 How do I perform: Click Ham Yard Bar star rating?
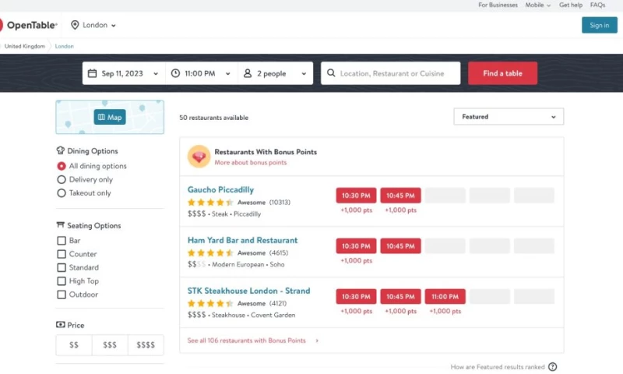coord(210,252)
